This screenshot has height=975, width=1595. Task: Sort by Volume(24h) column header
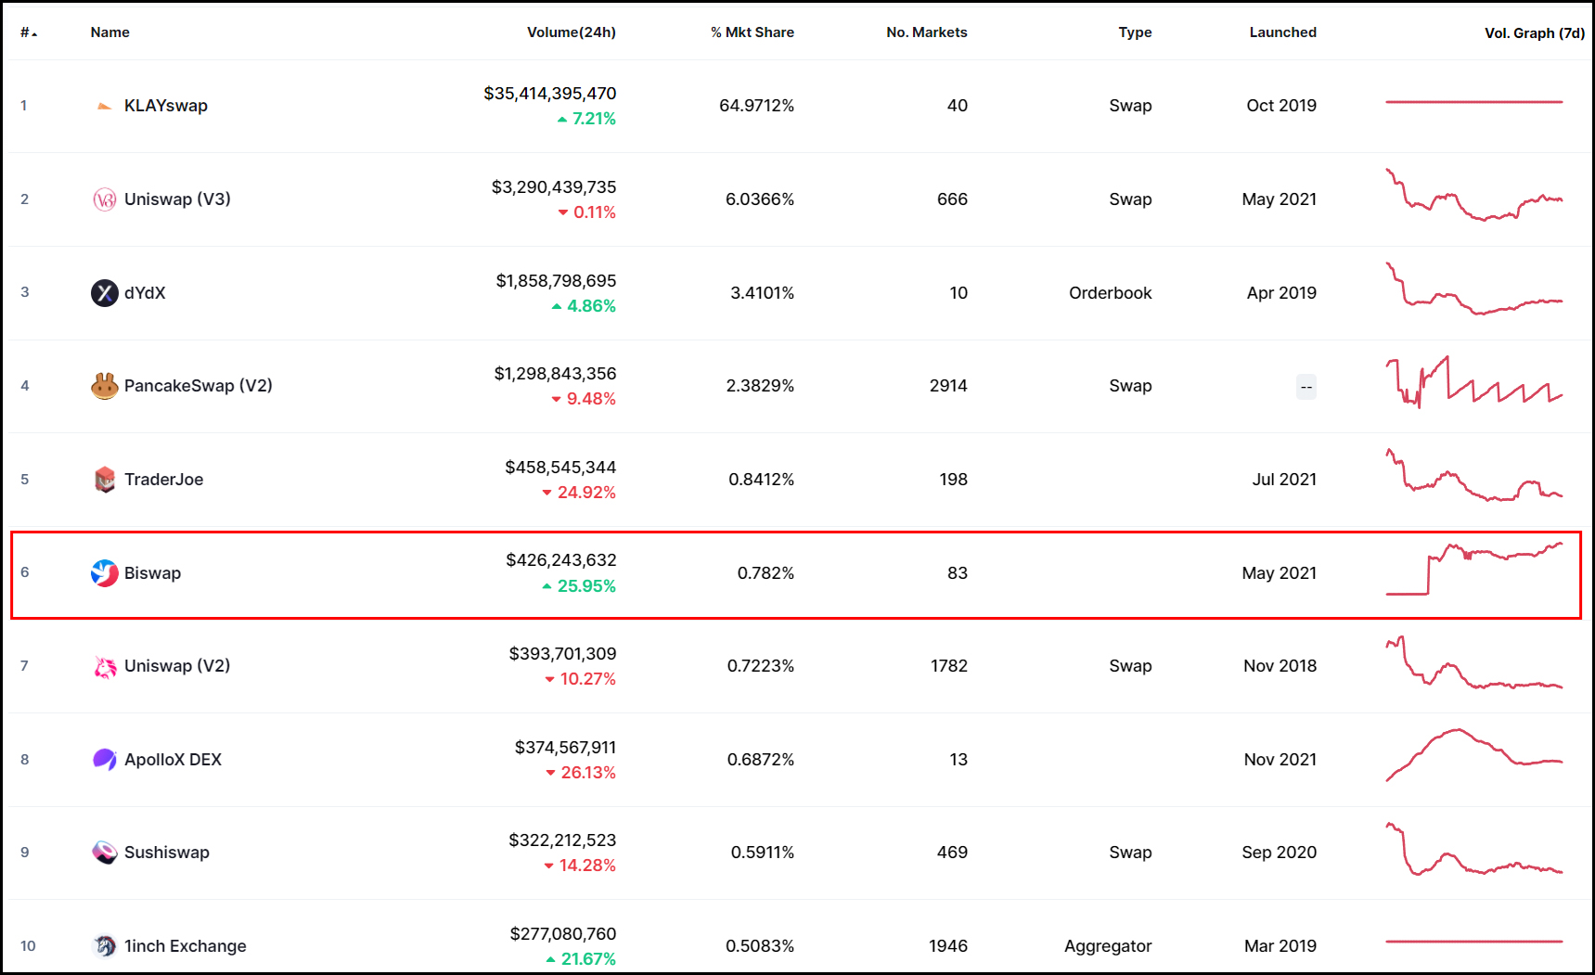(572, 32)
